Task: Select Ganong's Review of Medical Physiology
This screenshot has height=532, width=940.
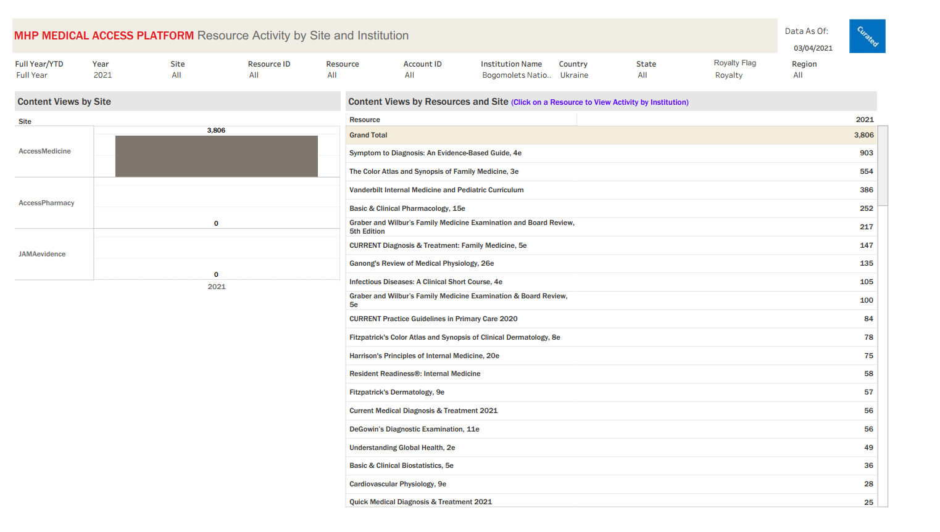Action: coord(611,263)
